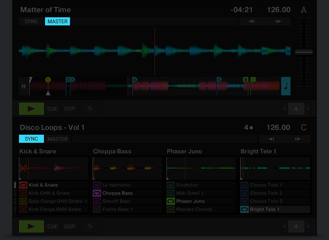Select loop icon for Choppa Bass row

point(97,193)
